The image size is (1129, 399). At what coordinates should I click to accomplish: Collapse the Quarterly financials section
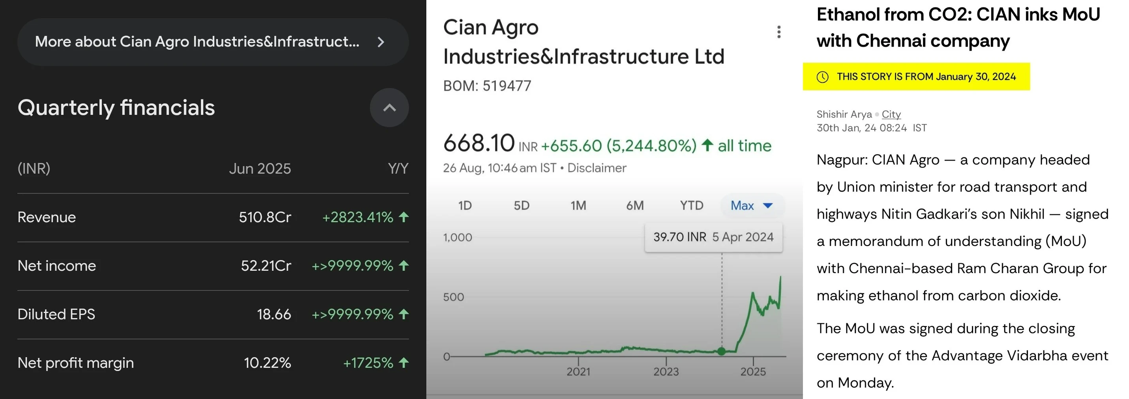tap(389, 108)
